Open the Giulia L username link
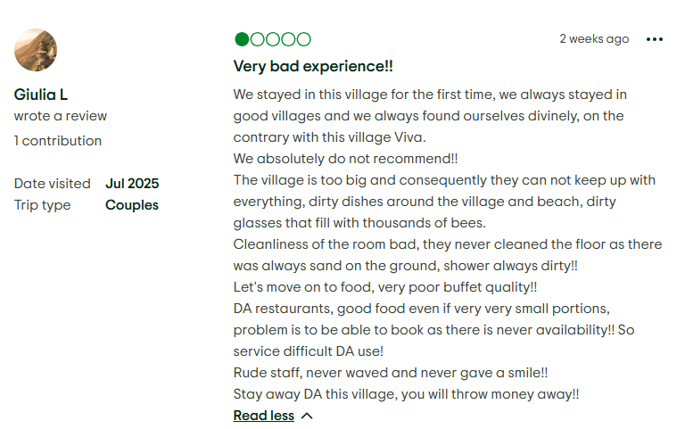Viewport: 685px width, 429px height. click(x=41, y=95)
